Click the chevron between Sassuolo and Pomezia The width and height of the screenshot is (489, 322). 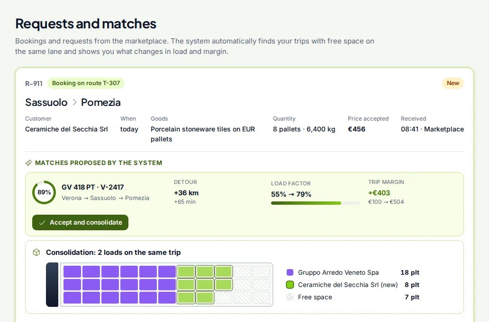74,102
